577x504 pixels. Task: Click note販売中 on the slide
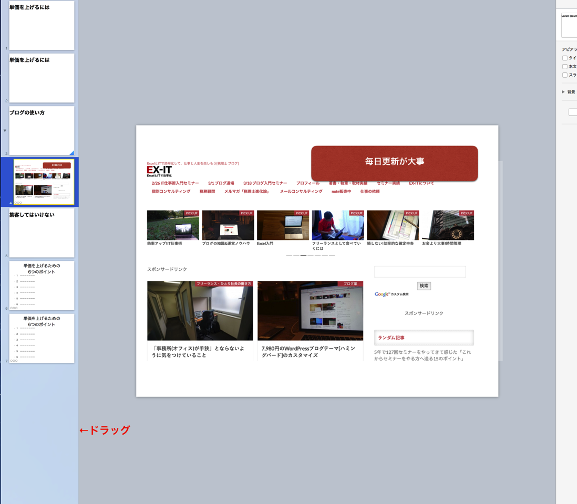pos(341,192)
